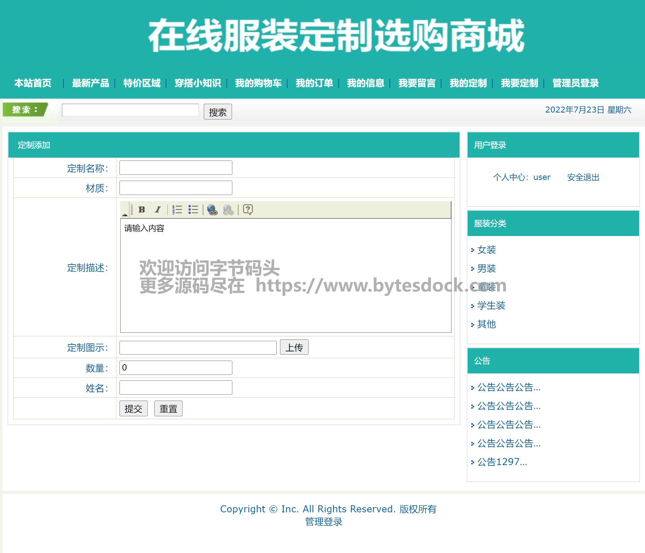
Task: Open the 管理员登录 navigation item
Action: point(575,83)
